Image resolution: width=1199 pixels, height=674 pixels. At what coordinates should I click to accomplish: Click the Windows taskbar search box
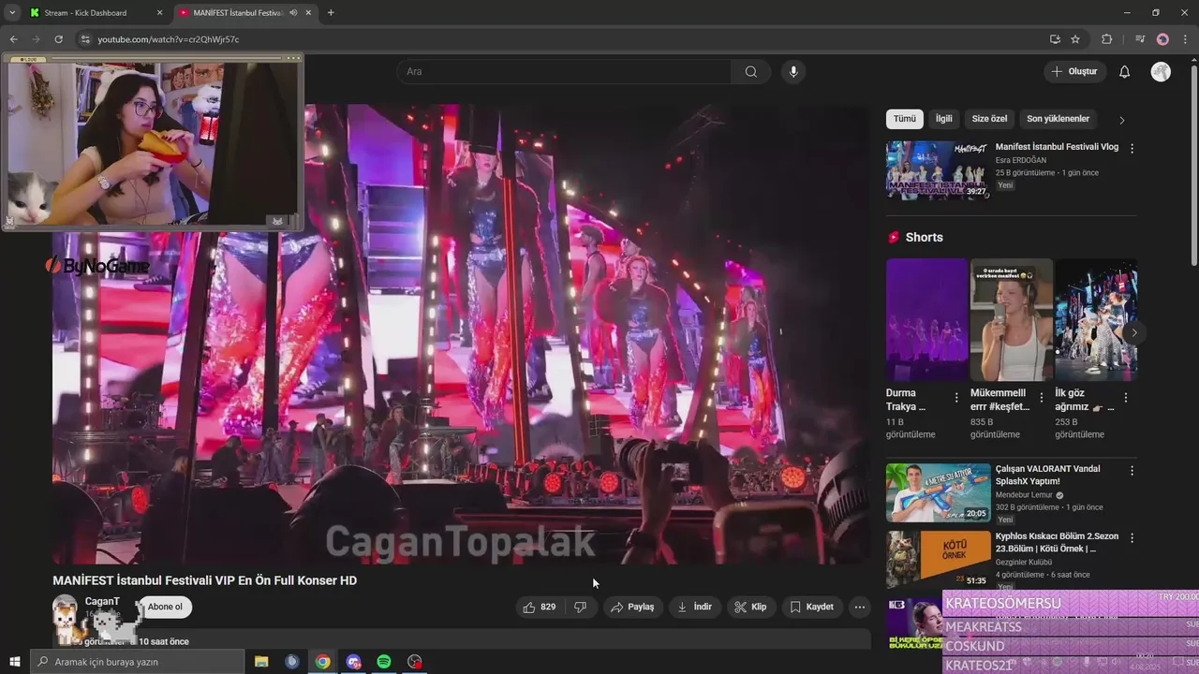[138, 662]
